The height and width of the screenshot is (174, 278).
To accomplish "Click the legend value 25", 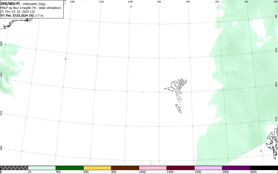I will tap(30, 172).
